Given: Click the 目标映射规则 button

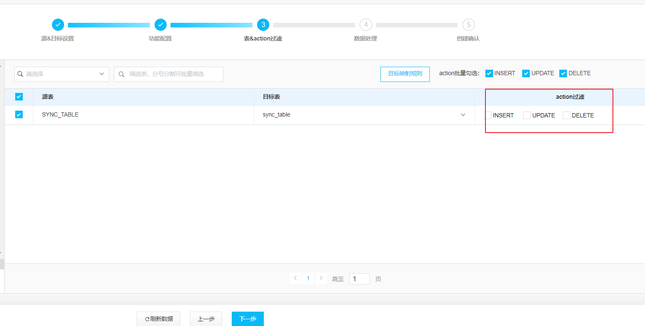Looking at the screenshot, I should coord(405,74).
